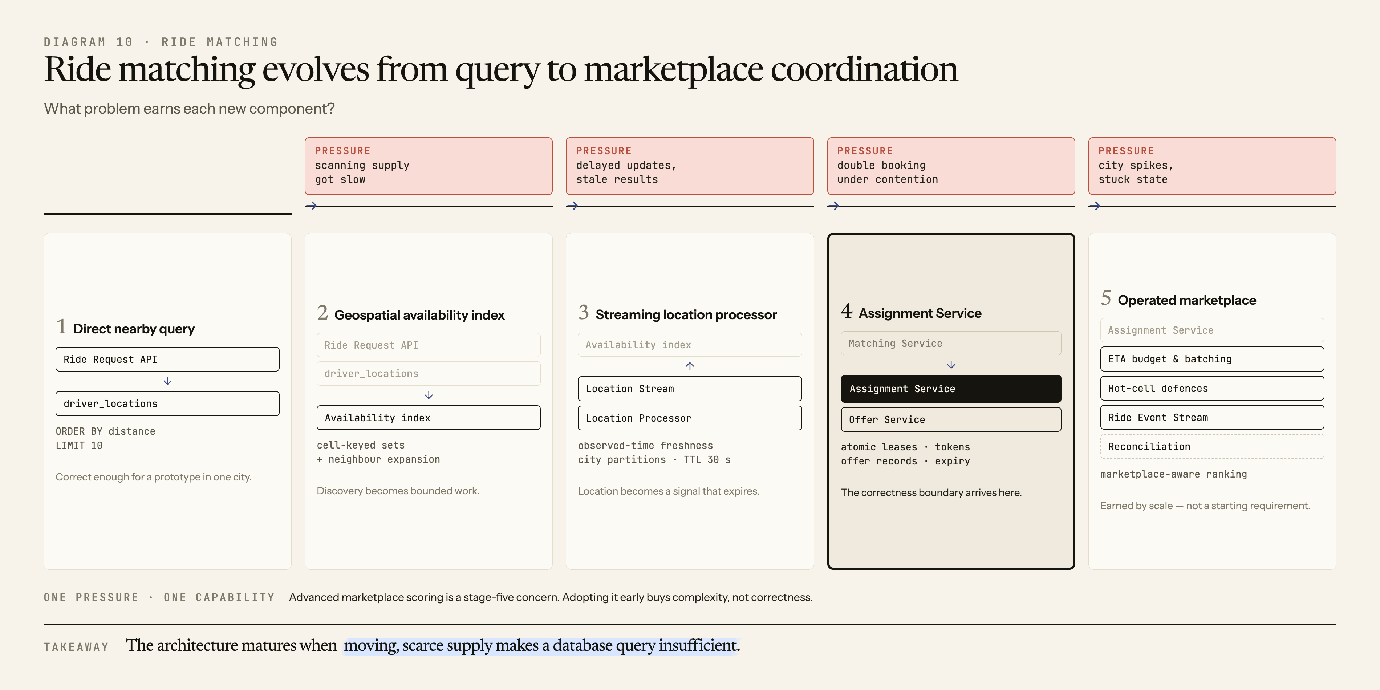Select the black 'Assignment Service' box
The height and width of the screenshot is (690, 1380).
click(951, 388)
